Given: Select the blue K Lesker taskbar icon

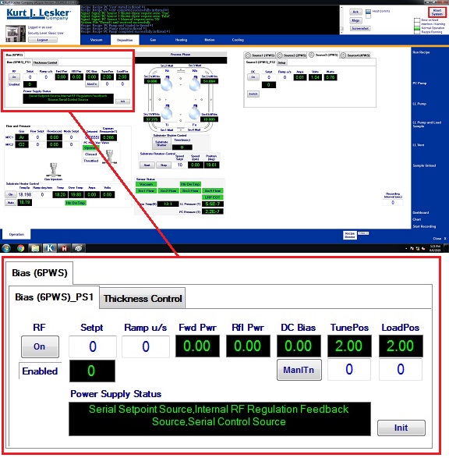Looking at the screenshot, I should 50,248.
